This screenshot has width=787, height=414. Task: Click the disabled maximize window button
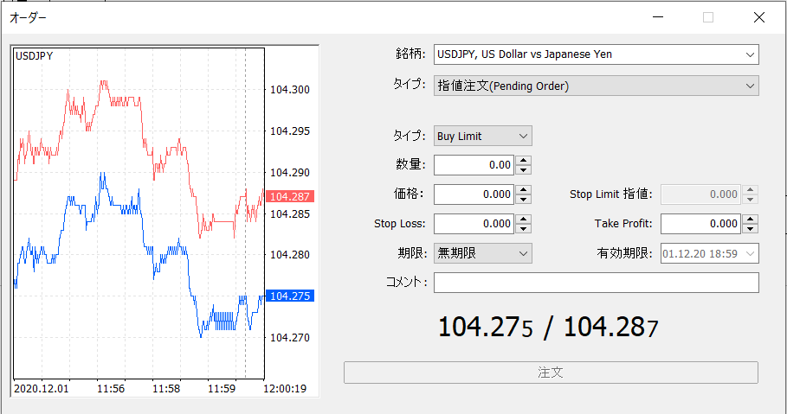[x=708, y=17]
